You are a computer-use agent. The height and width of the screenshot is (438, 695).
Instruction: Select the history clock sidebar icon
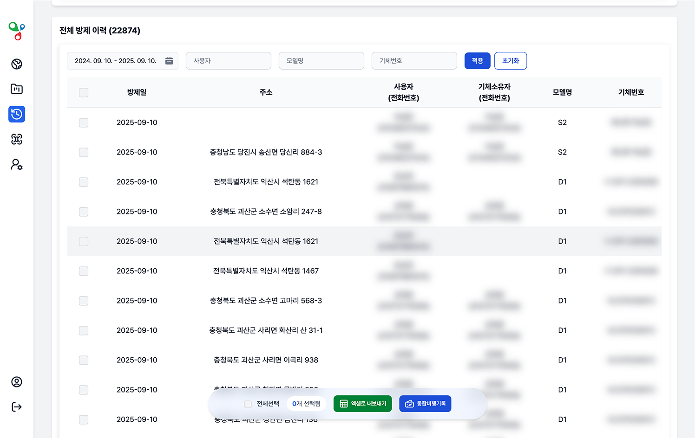click(17, 114)
